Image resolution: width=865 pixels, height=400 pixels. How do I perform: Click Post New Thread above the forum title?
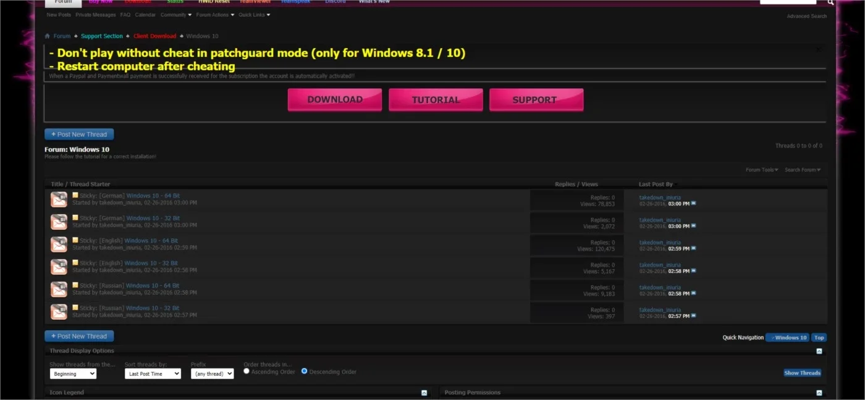[x=79, y=134]
